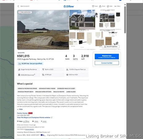143x139 pixels.
Task: Click the baths label with dotted underline
Action: pos(75,59)
